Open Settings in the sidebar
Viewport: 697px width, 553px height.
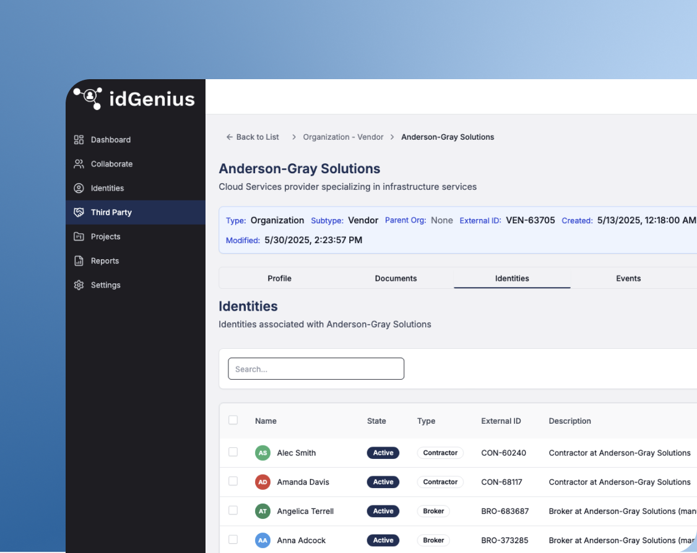tap(136, 285)
